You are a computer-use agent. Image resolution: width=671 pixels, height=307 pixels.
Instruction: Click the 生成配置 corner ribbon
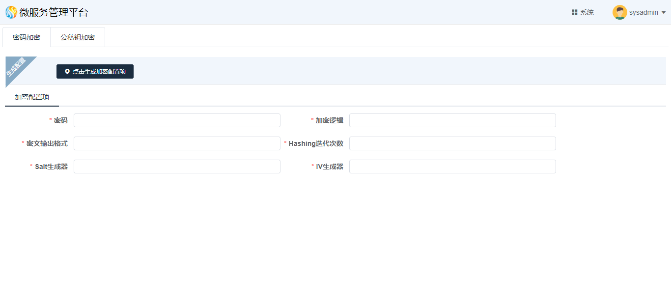pyautogui.click(x=16, y=68)
